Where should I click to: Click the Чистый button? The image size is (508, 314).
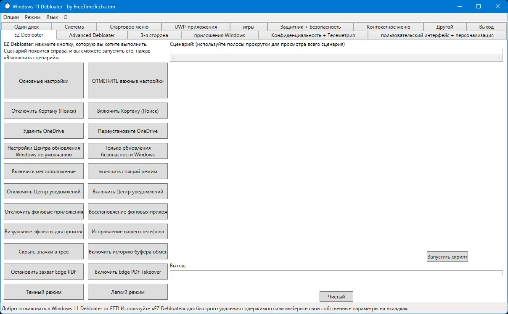click(336, 296)
